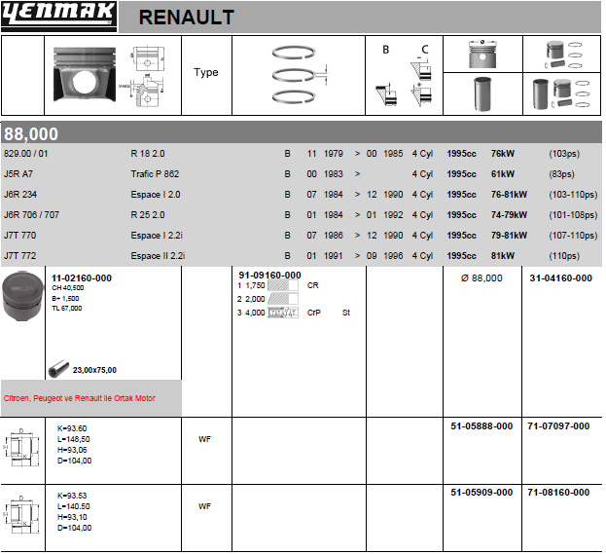606x554 pixels.
Task: Open ring set number 91-09160-000
Action: [269, 276]
